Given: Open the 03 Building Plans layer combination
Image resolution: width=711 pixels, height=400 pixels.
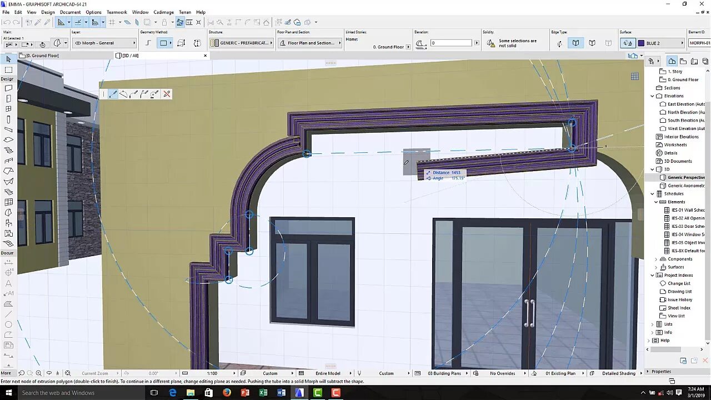Looking at the screenshot, I should tap(444, 373).
